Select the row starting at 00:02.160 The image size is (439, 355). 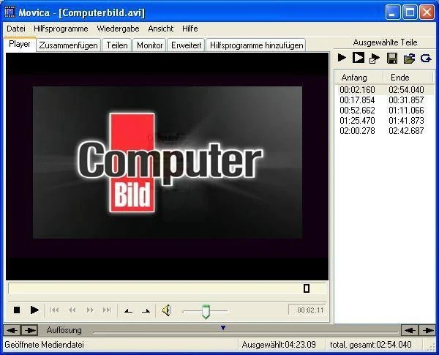tap(384, 89)
